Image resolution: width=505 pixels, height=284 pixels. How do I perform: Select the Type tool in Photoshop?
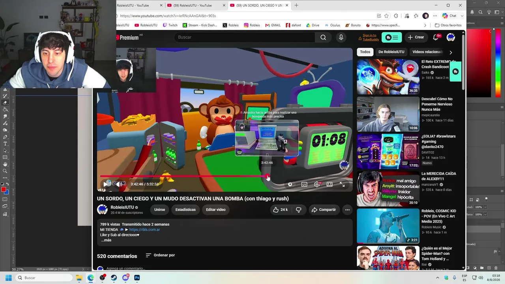(5, 144)
